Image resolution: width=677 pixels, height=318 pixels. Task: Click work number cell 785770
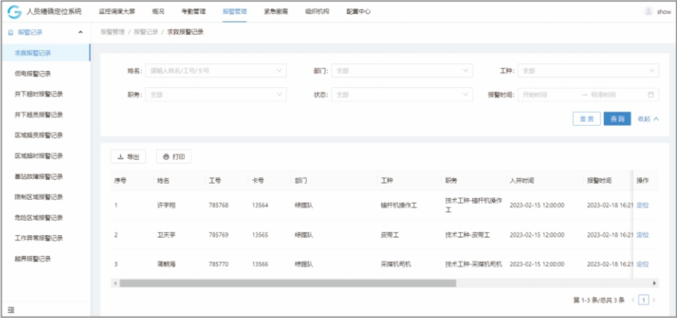[x=218, y=264]
